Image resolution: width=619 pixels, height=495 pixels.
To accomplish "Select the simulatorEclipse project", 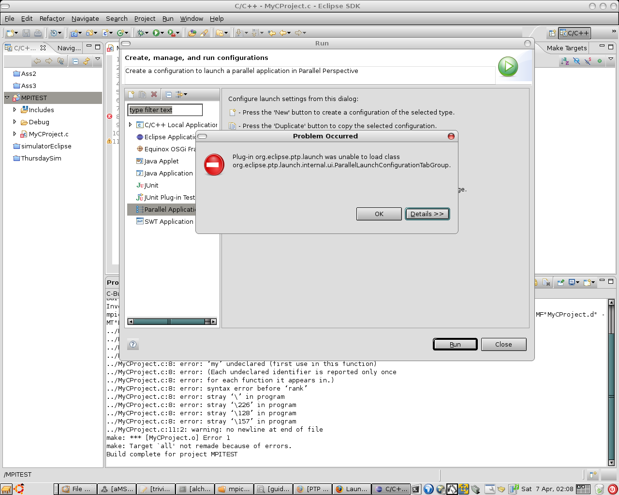I will click(42, 146).
